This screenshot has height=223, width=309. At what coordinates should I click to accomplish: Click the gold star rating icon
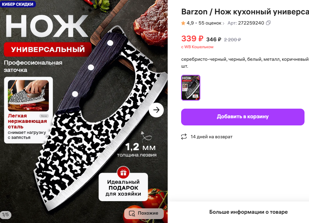point(183,23)
